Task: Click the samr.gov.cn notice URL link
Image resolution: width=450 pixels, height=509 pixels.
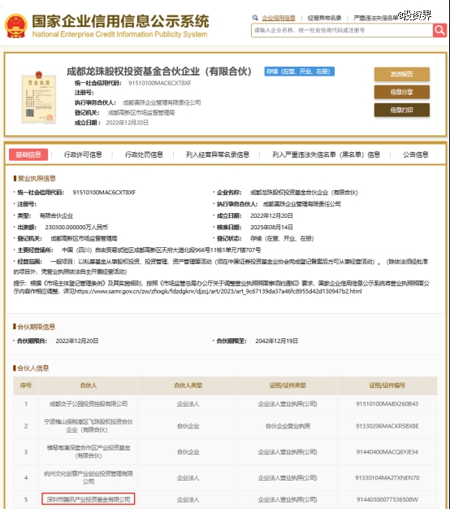Action: (x=219, y=291)
